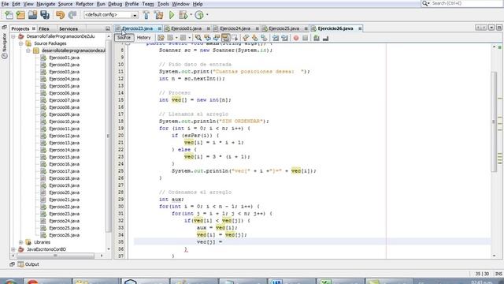The width and height of the screenshot is (504, 284).
Task: Select Ejercicio01.java in the Projects tree
Action: [x=65, y=58]
